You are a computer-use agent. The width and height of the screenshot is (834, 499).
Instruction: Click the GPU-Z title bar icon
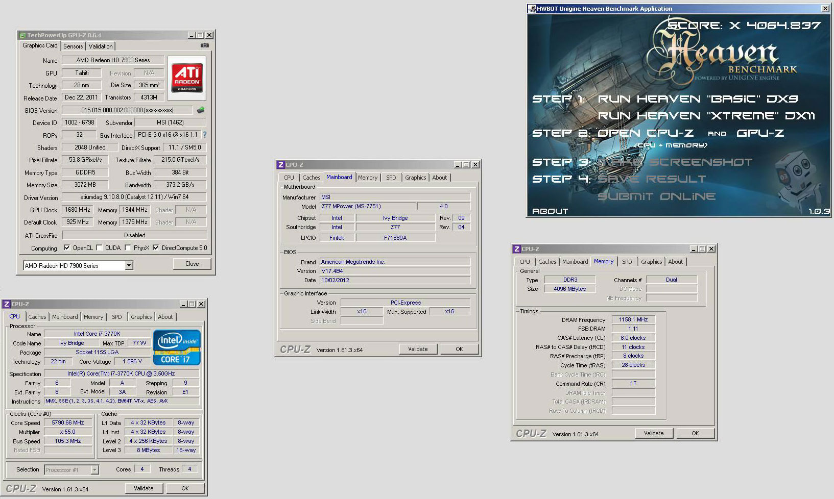pyautogui.click(x=22, y=35)
